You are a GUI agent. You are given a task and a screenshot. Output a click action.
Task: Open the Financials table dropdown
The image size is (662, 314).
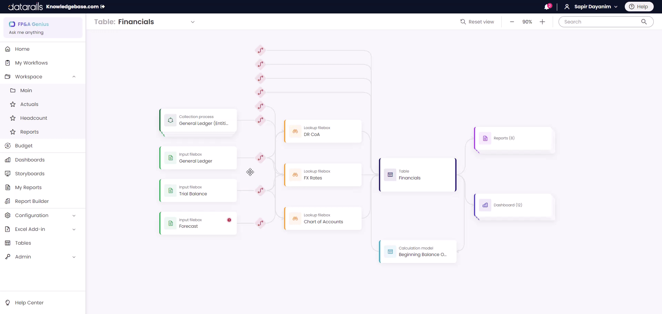[x=193, y=21]
